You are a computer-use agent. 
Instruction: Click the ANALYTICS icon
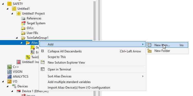coord(9,77)
